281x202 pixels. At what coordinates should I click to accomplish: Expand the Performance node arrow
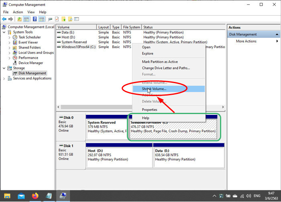click(9, 58)
